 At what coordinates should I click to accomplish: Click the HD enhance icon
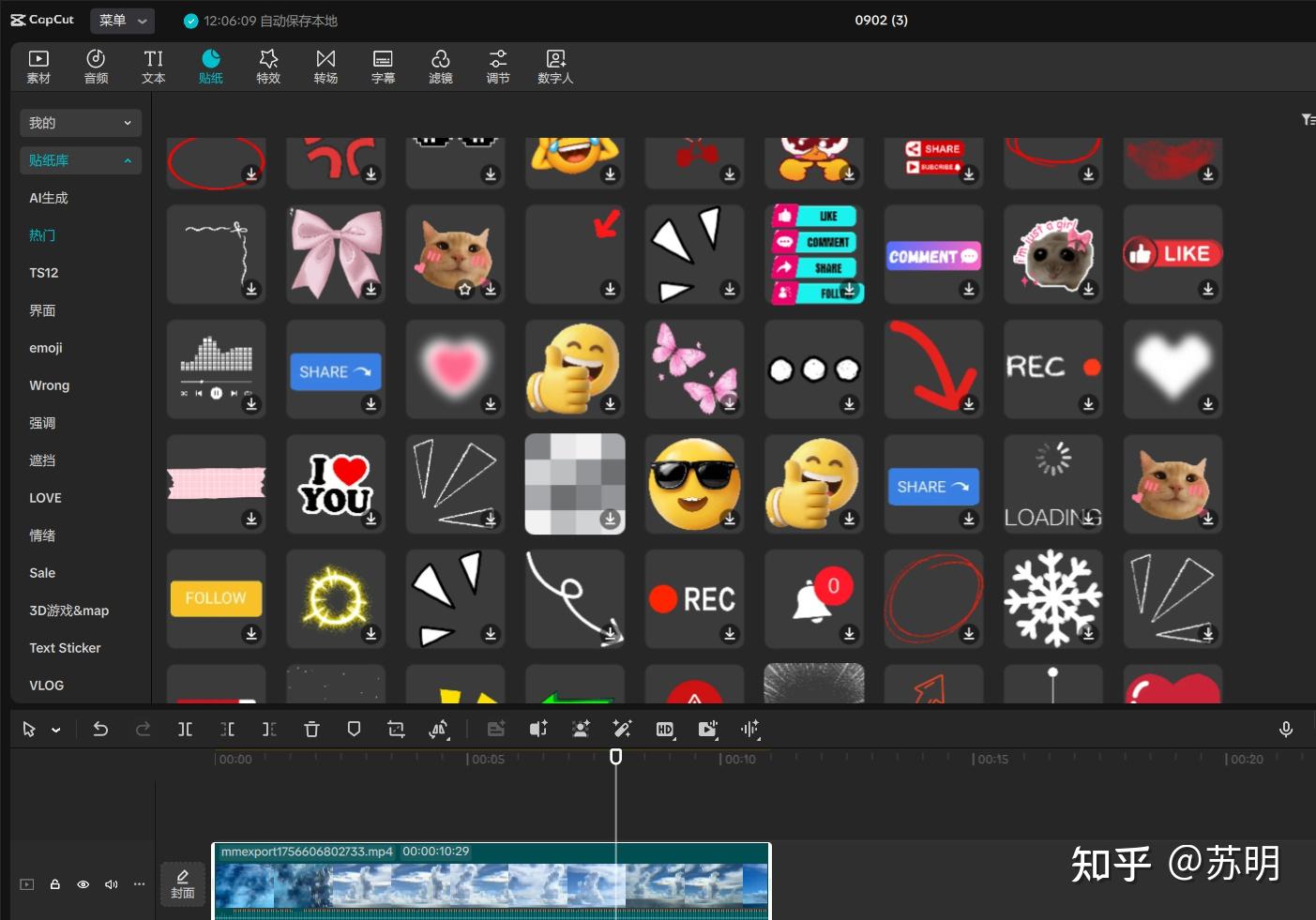pyautogui.click(x=665, y=729)
